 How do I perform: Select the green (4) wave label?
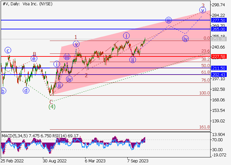52,107
